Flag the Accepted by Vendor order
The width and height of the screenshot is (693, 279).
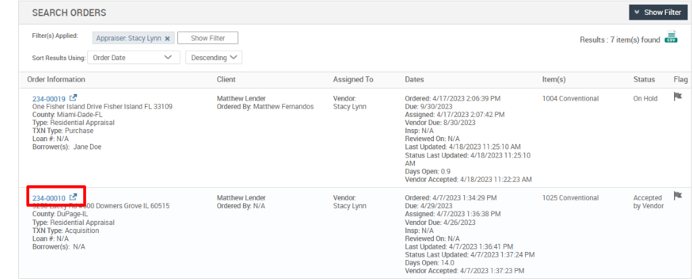click(677, 195)
